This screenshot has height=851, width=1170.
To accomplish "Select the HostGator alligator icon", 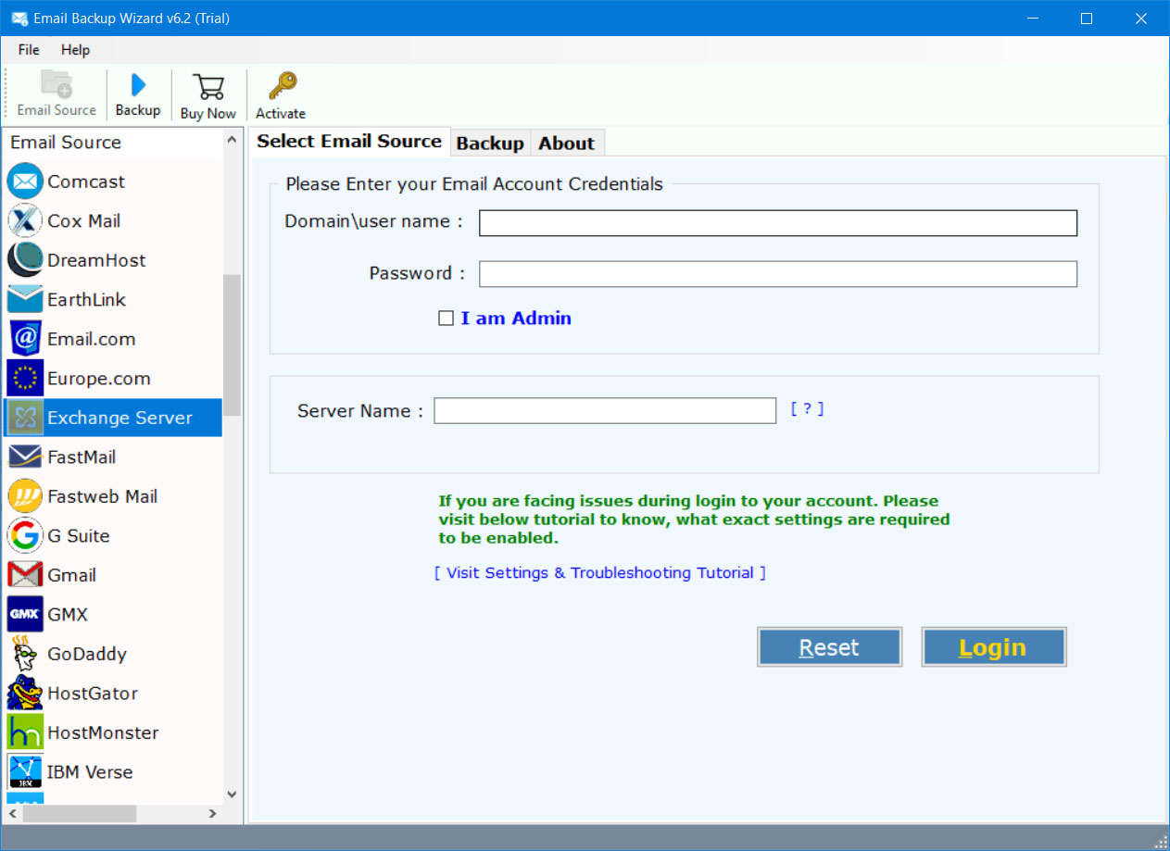I will [25, 693].
